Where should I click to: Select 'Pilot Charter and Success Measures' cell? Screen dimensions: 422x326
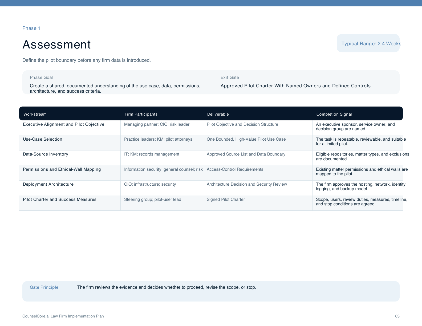pyautogui.click(x=60, y=199)
